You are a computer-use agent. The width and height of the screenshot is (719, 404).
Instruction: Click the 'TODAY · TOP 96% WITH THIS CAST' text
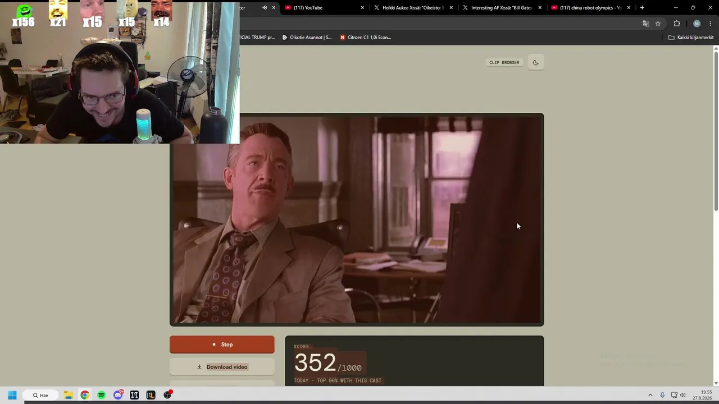(x=338, y=380)
